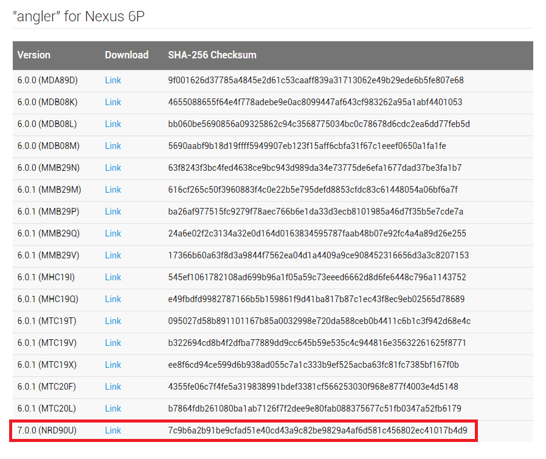Open the Link for 6.0.1 (MTC19V)

113,343
